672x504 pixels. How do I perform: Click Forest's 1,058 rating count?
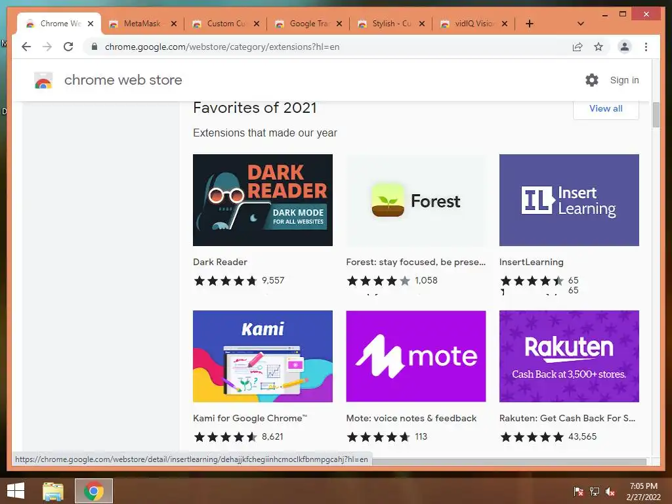coord(426,280)
